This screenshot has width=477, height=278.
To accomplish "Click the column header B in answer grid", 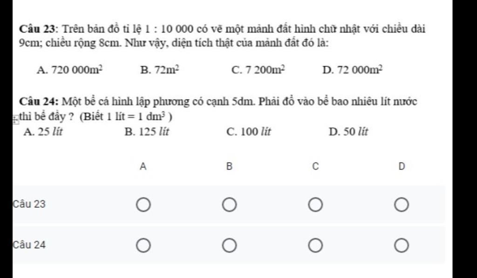I will [x=229, y=166].
